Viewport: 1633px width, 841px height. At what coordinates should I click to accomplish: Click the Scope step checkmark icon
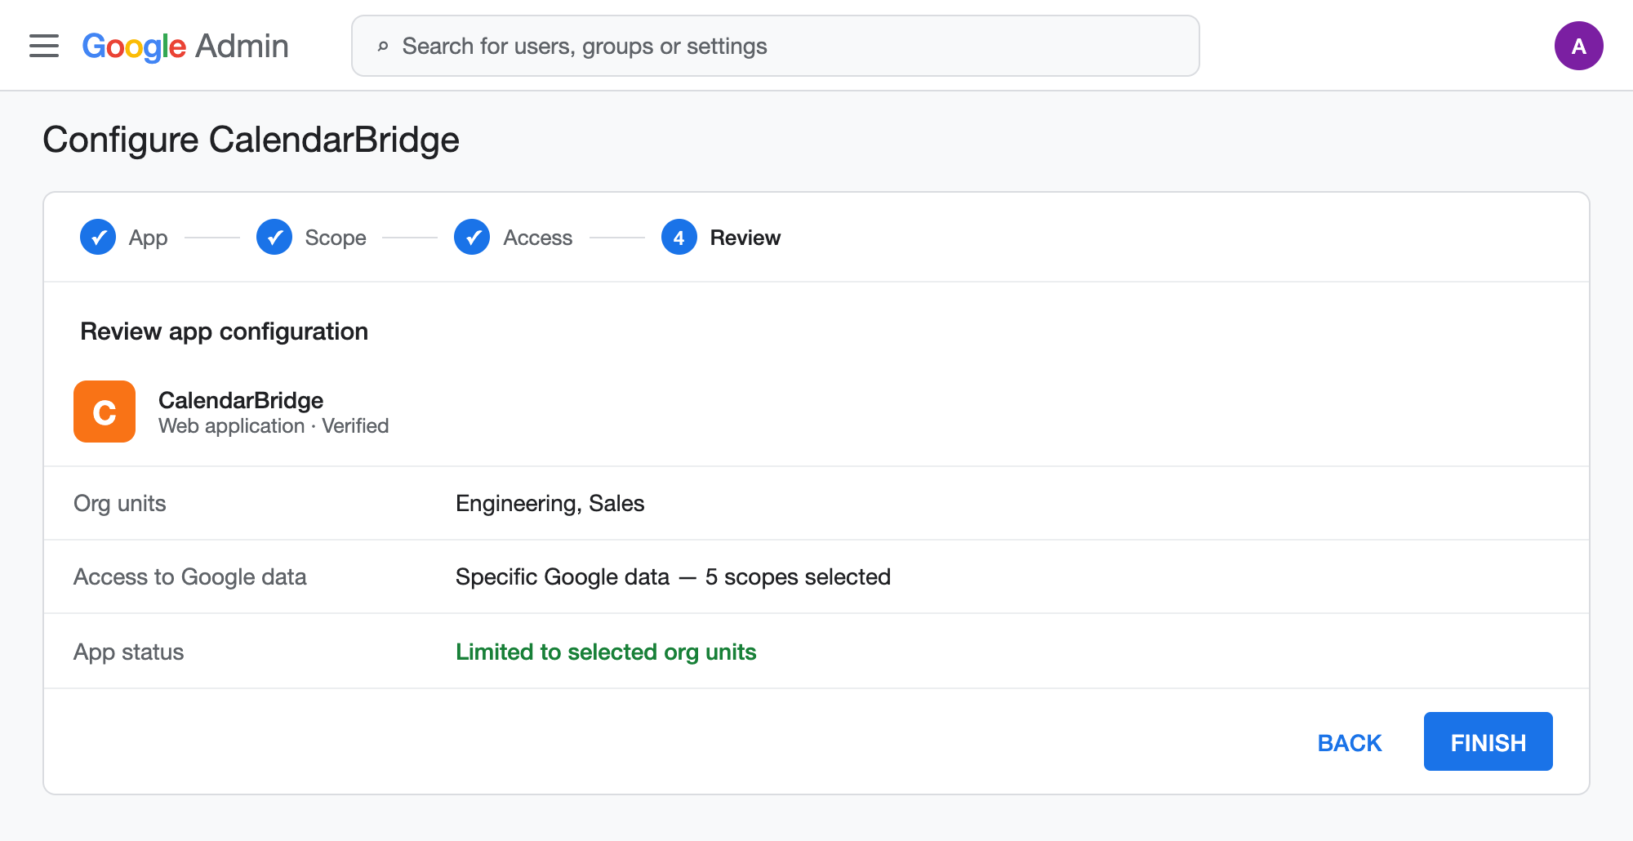coord(274,238)
